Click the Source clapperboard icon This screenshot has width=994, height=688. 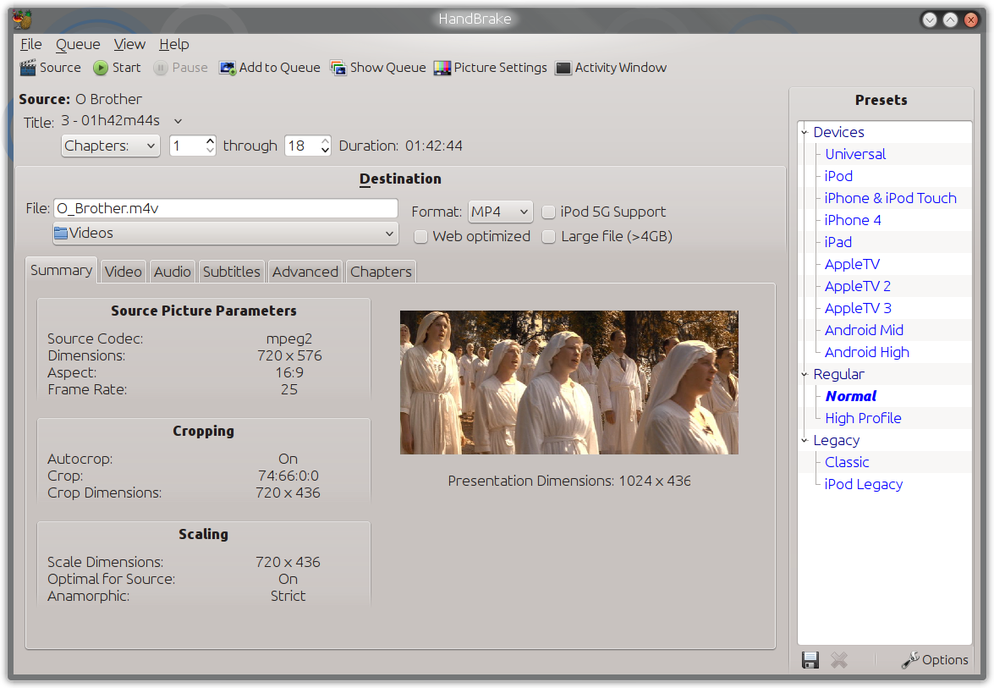point(28,68)
